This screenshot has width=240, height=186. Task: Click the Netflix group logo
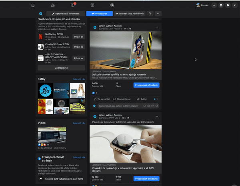point(41,36)
